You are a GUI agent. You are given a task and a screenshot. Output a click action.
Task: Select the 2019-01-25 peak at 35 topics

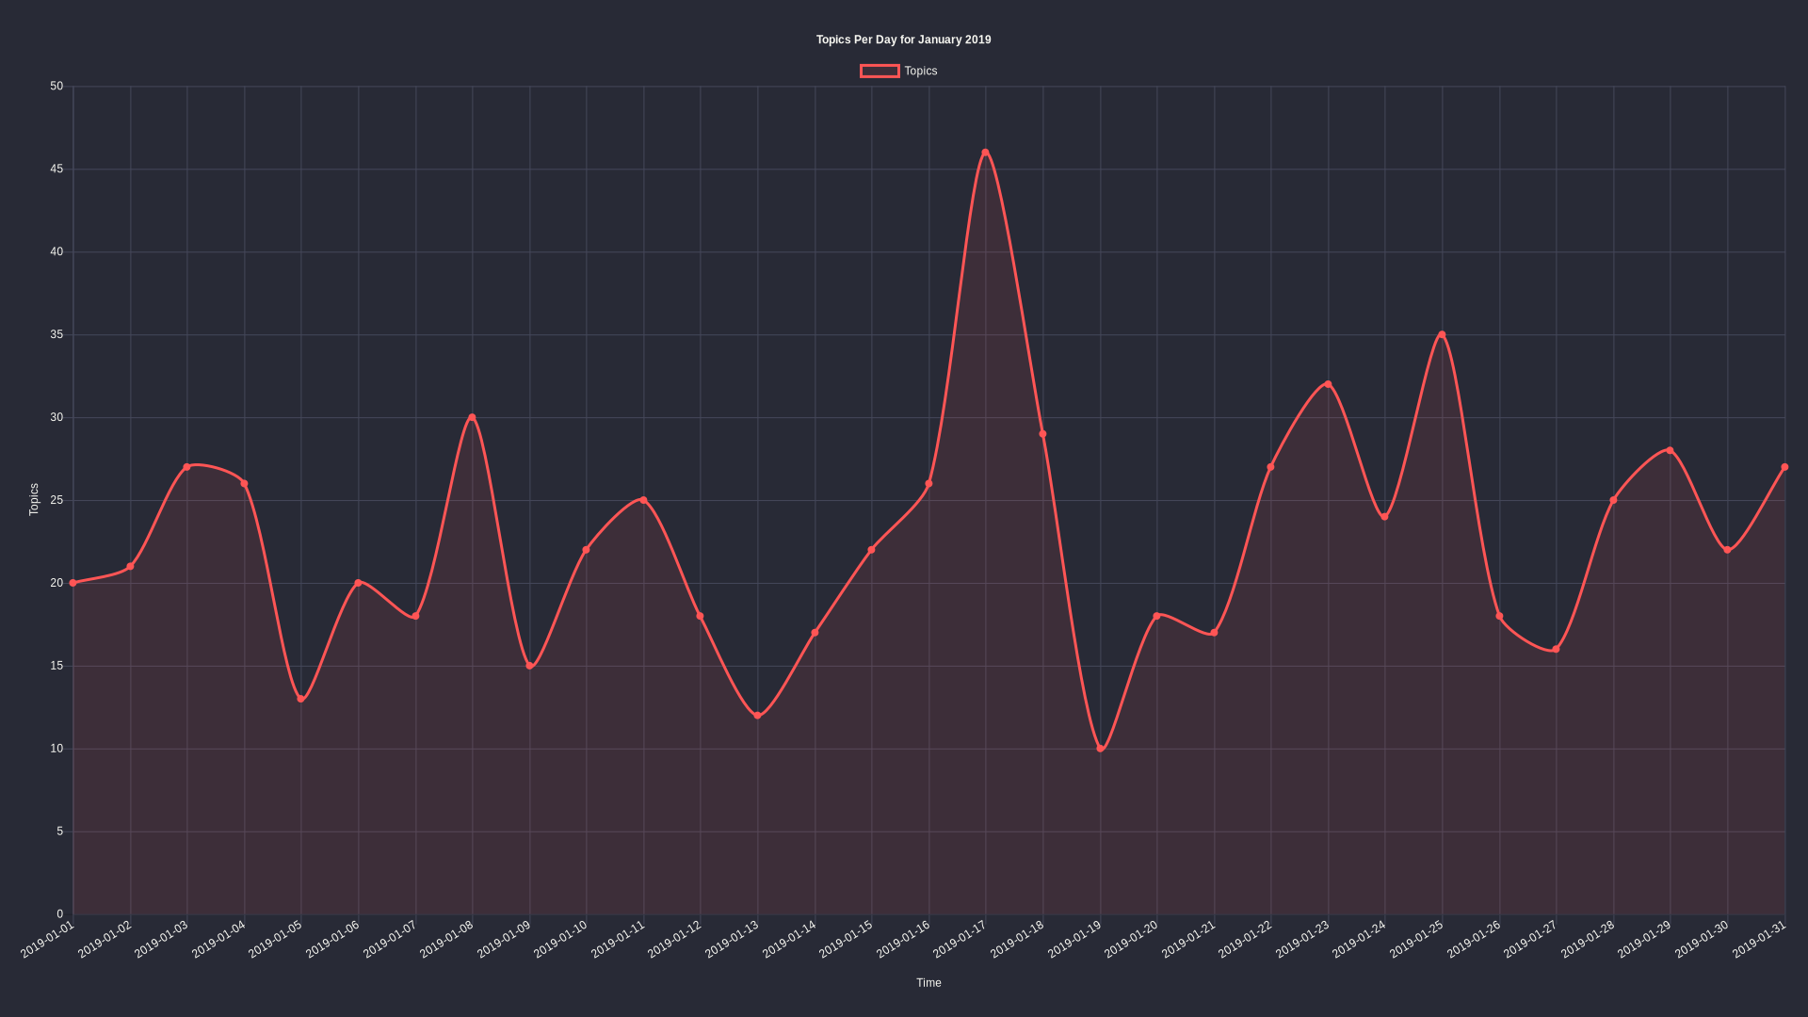click(x=1443, y=334)
